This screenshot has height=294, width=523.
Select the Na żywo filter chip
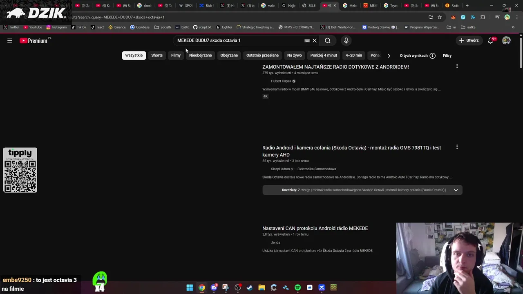pos(294,55)
